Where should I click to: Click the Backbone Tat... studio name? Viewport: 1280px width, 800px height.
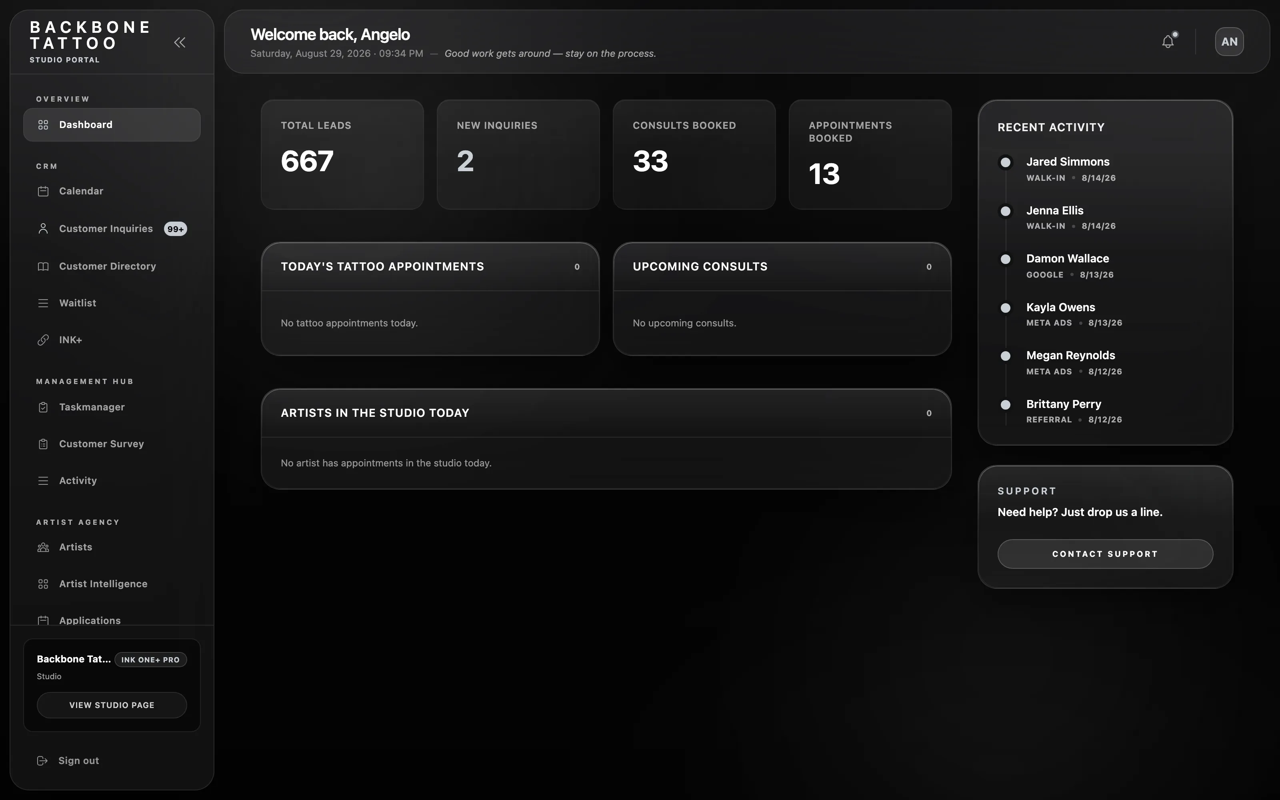(x=74, y=659)
